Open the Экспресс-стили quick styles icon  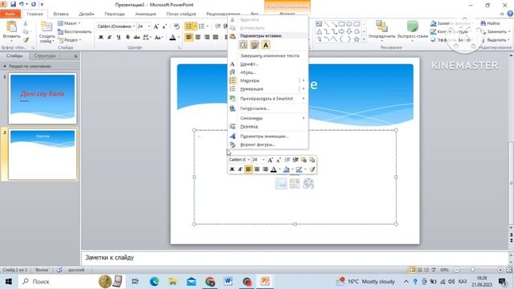[x=412, y=26]
